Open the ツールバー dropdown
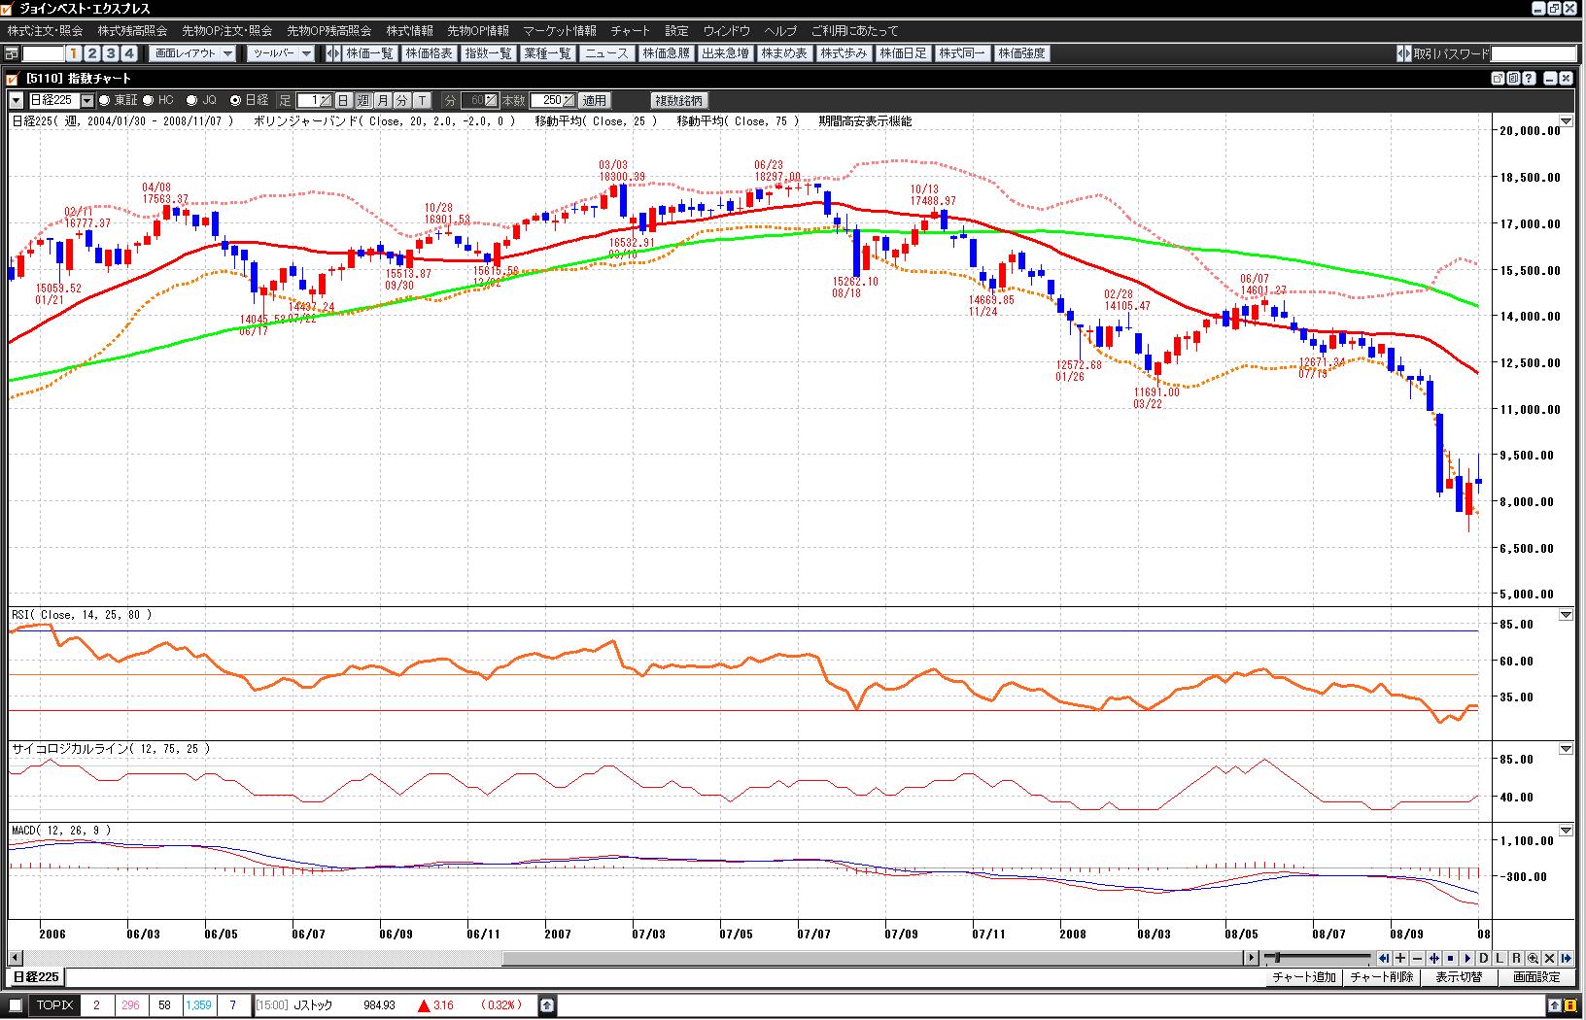This screenshot has width=1586, height=1020. point(281,53)
